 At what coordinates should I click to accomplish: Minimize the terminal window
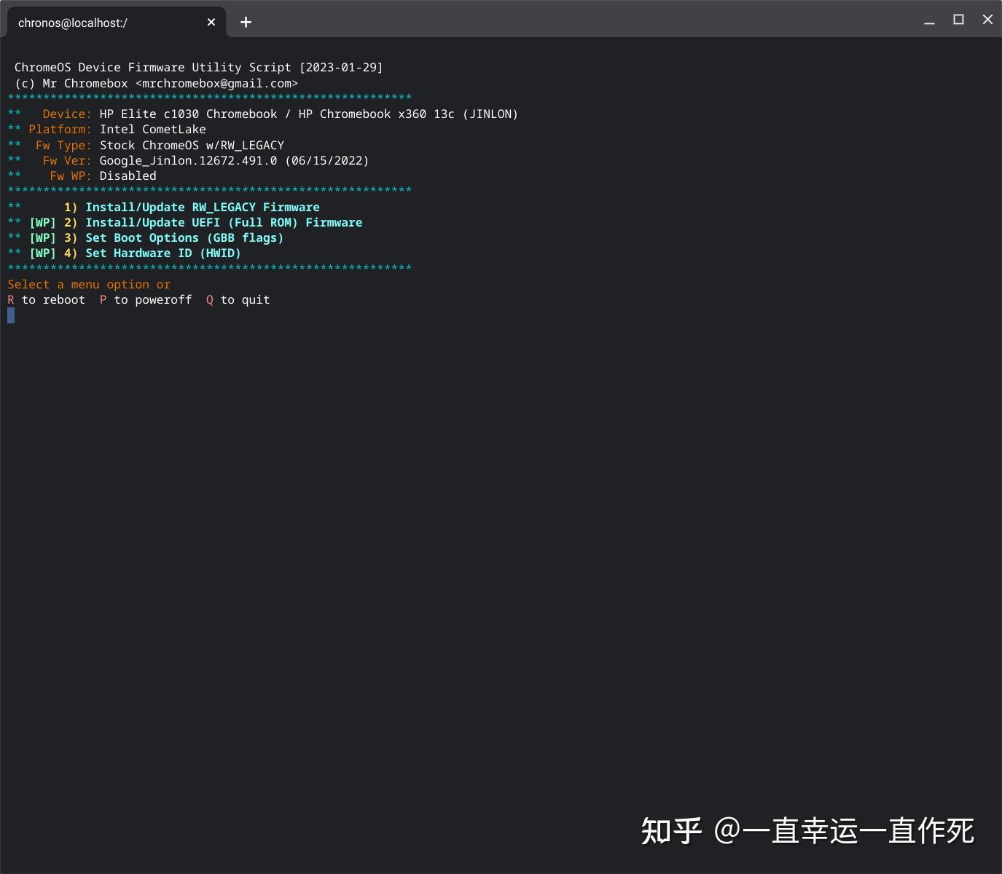pos(929,21)
